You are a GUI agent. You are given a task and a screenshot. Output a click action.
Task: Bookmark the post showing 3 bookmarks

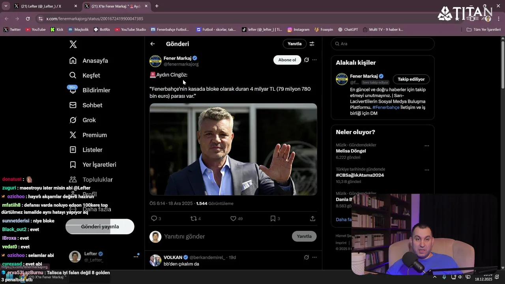click(275, 219)
